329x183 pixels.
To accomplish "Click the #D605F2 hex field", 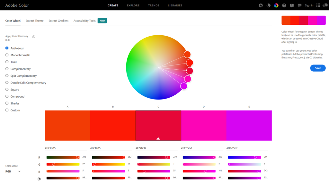I will click(x=247, y=148).
